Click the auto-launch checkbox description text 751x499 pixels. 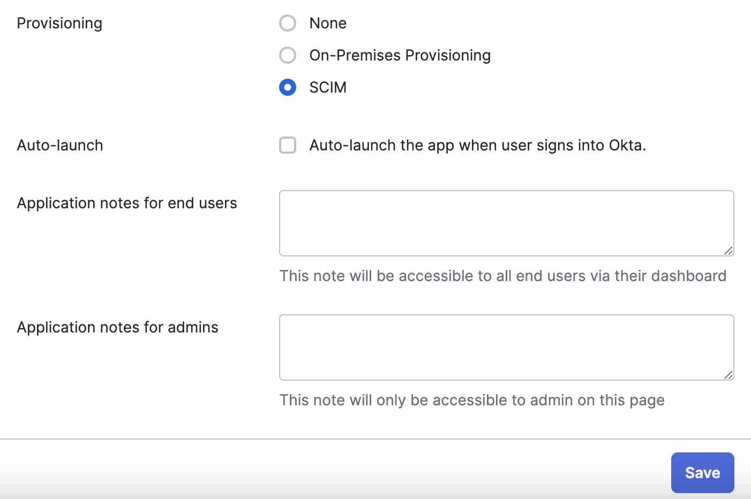pos(477,145)
